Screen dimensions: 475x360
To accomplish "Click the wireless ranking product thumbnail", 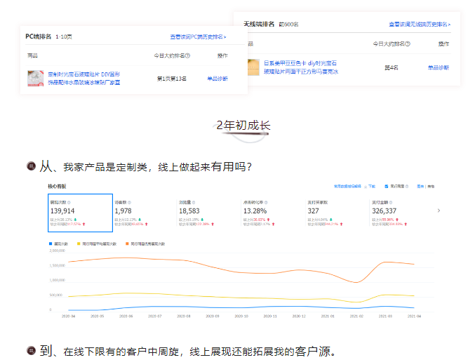I will click(253, 67).
